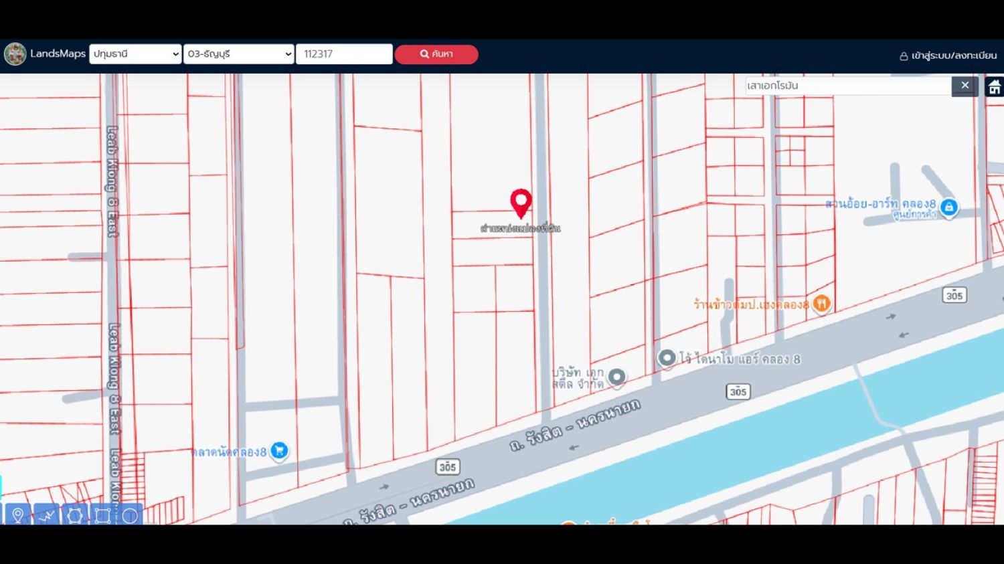Click the ตลาดนัดคลอง8 shopping cart marker

pos(280,451)
